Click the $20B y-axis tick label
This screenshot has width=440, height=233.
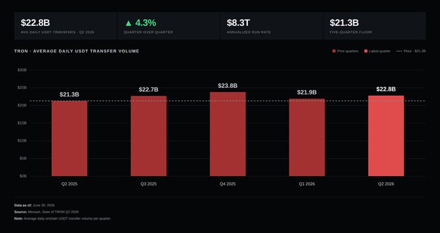[22, 105]
